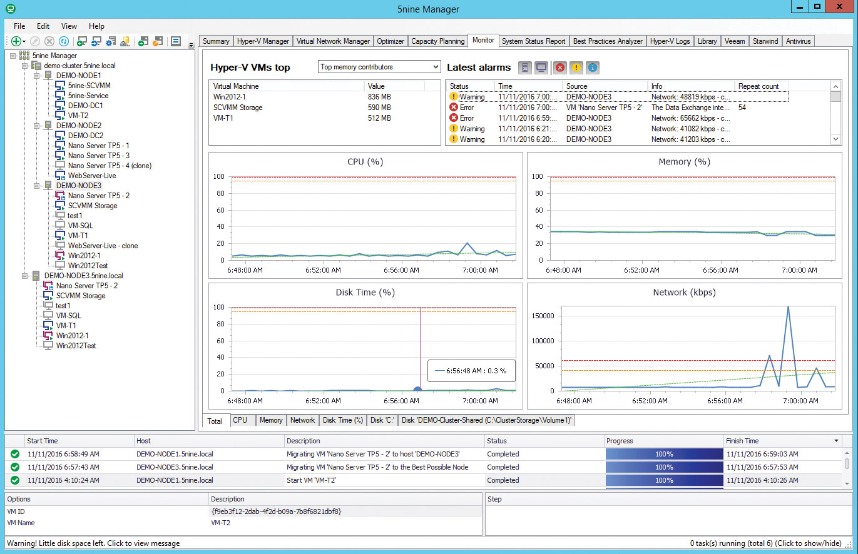Viewport: 858px width, 554px height.
Task: Toggle the Error alarms filter button
Action: pos(559,68)
